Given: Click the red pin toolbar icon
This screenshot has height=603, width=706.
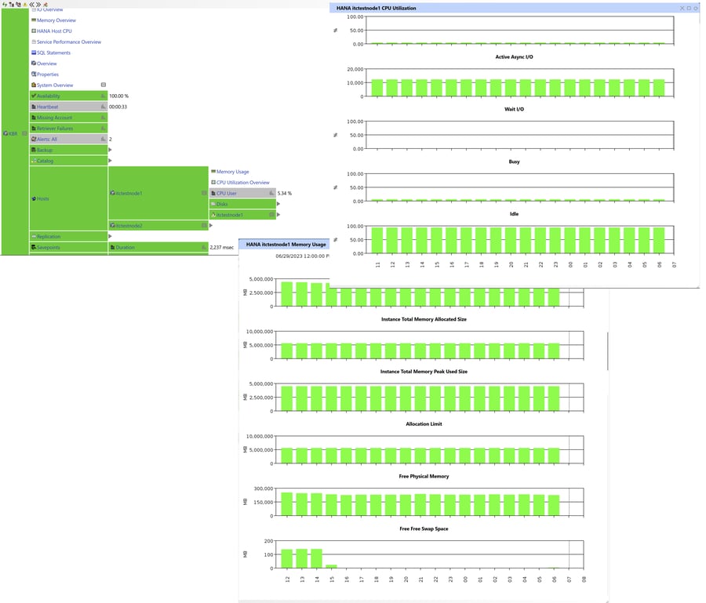Looking at the screenshot, I should click(45, 4).
